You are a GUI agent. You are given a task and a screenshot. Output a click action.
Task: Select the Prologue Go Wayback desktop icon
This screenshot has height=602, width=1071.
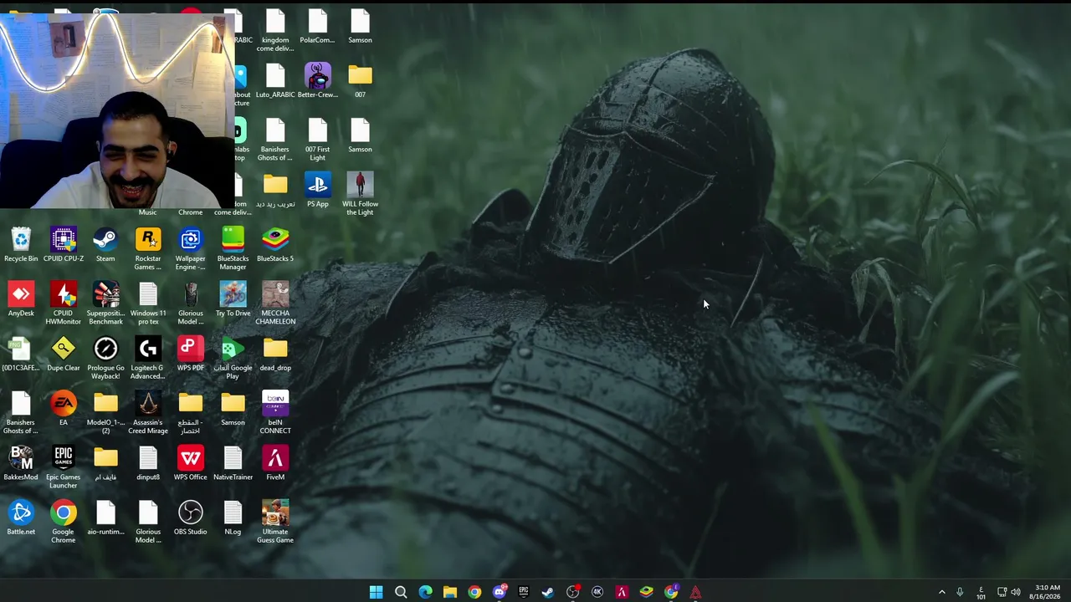[x=105, y=358]
